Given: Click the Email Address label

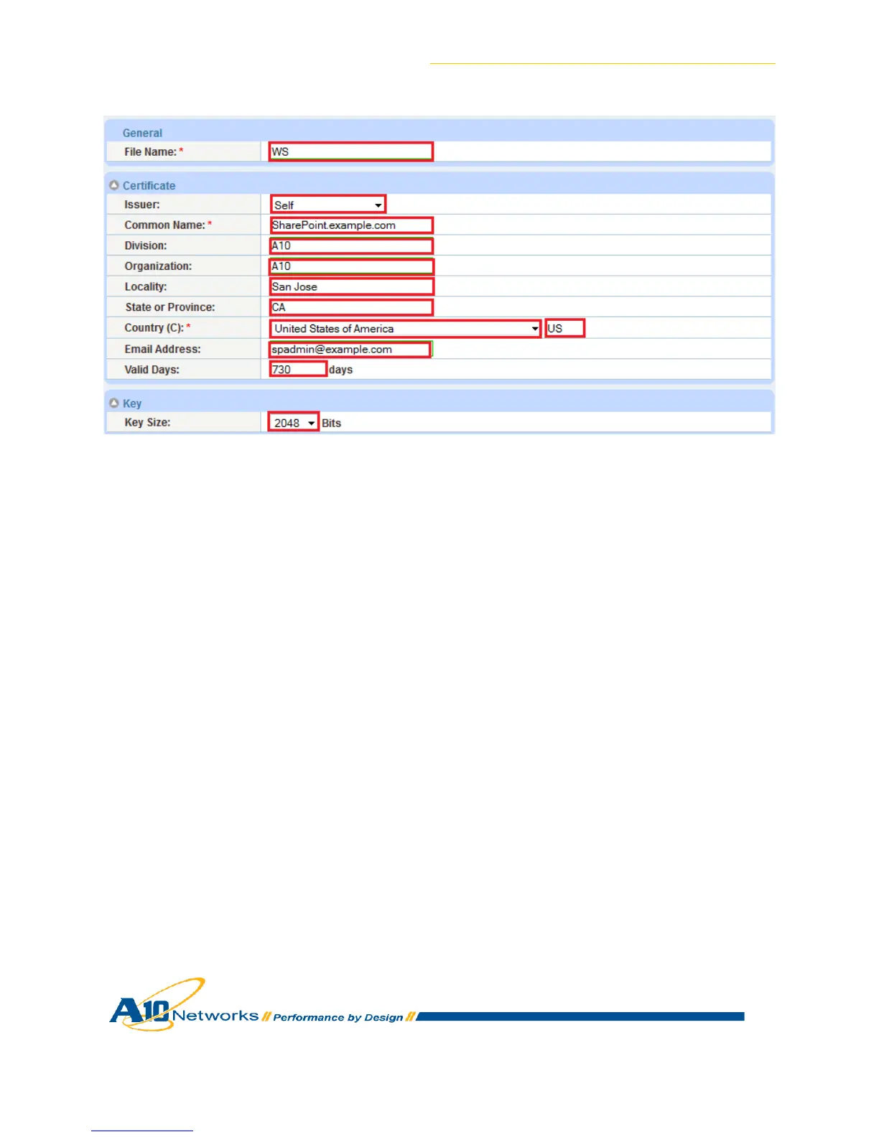Looking at the screenshot, I should coord(163,349).
